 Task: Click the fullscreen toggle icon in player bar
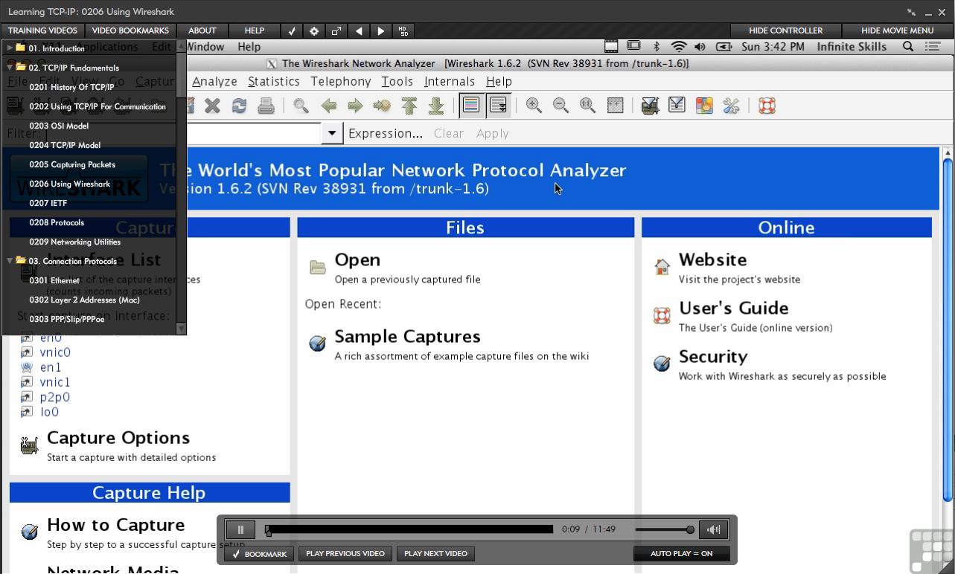point(336,30)
